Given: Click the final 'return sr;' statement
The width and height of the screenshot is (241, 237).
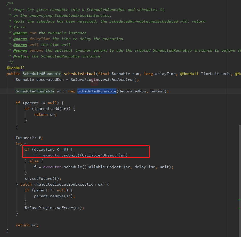Looking at the screenshot, I should click(27, 225).
